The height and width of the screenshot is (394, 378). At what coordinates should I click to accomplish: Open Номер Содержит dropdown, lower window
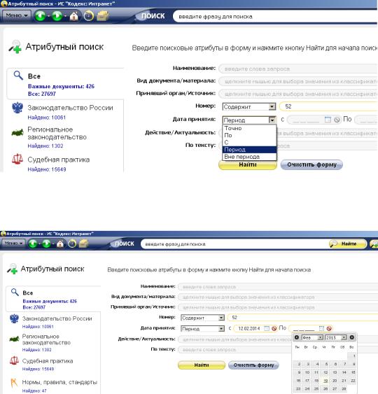click(202, 318)
